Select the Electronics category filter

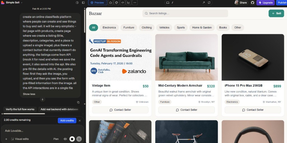(109, 28)
